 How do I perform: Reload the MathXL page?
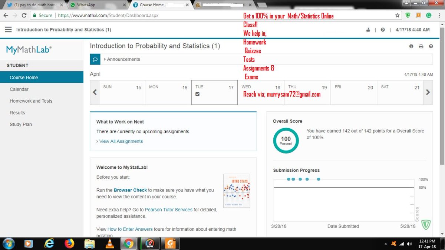(24, 16)
